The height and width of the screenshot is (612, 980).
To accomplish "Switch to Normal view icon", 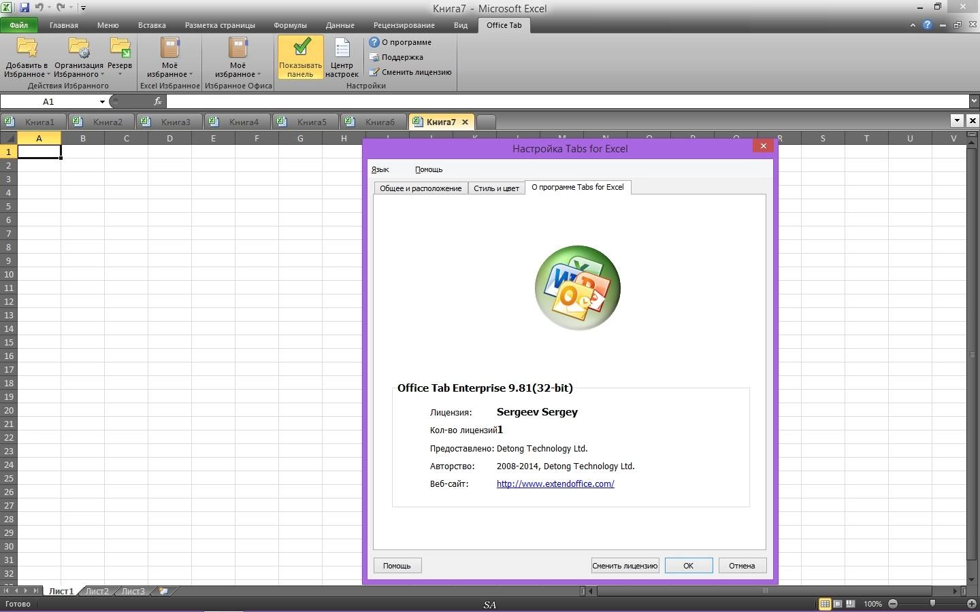I will 825,604.
